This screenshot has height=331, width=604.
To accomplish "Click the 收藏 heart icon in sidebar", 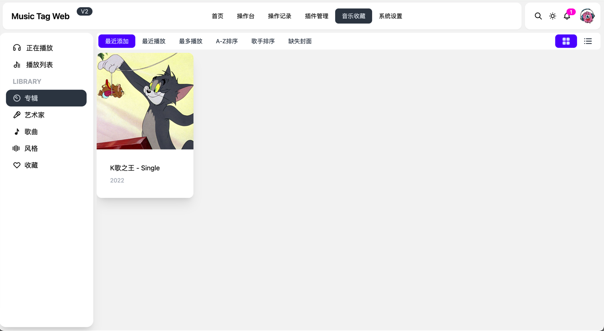I will click(x=17, y=165).
